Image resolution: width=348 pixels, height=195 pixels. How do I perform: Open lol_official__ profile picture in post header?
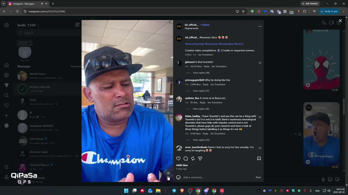click(179, 26)
